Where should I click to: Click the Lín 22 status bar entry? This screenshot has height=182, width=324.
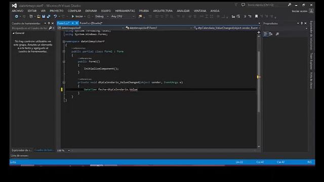point(239,162)
